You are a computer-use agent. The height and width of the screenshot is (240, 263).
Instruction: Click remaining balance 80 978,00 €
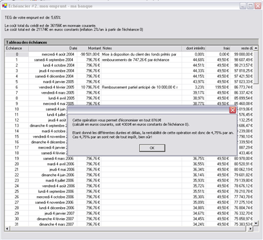[x=244, y=159]
